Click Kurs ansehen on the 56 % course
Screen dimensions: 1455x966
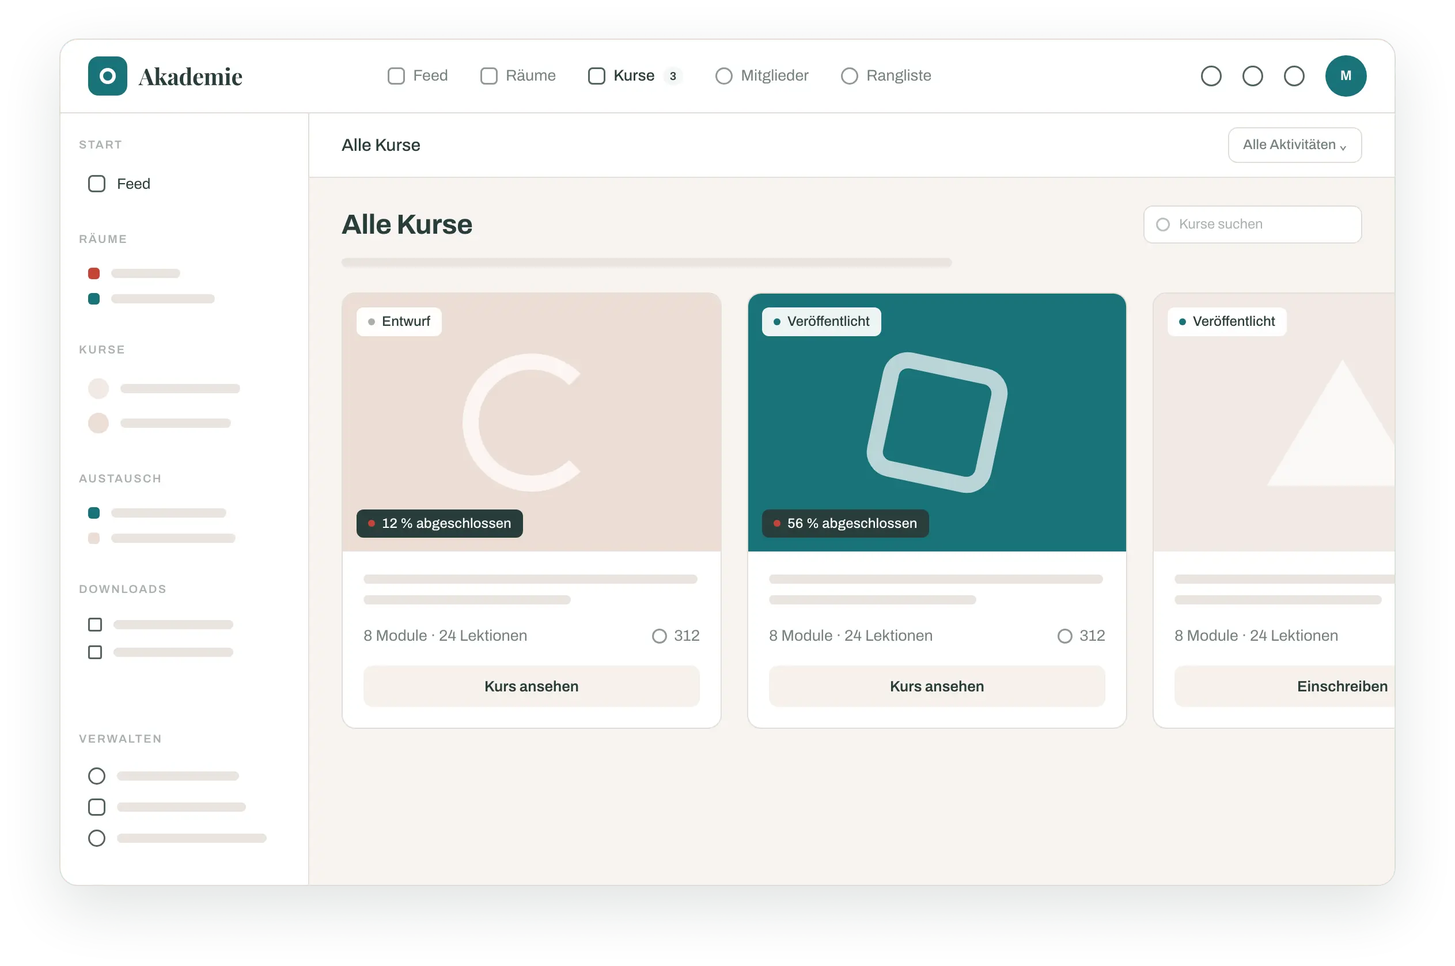point(936,686)
